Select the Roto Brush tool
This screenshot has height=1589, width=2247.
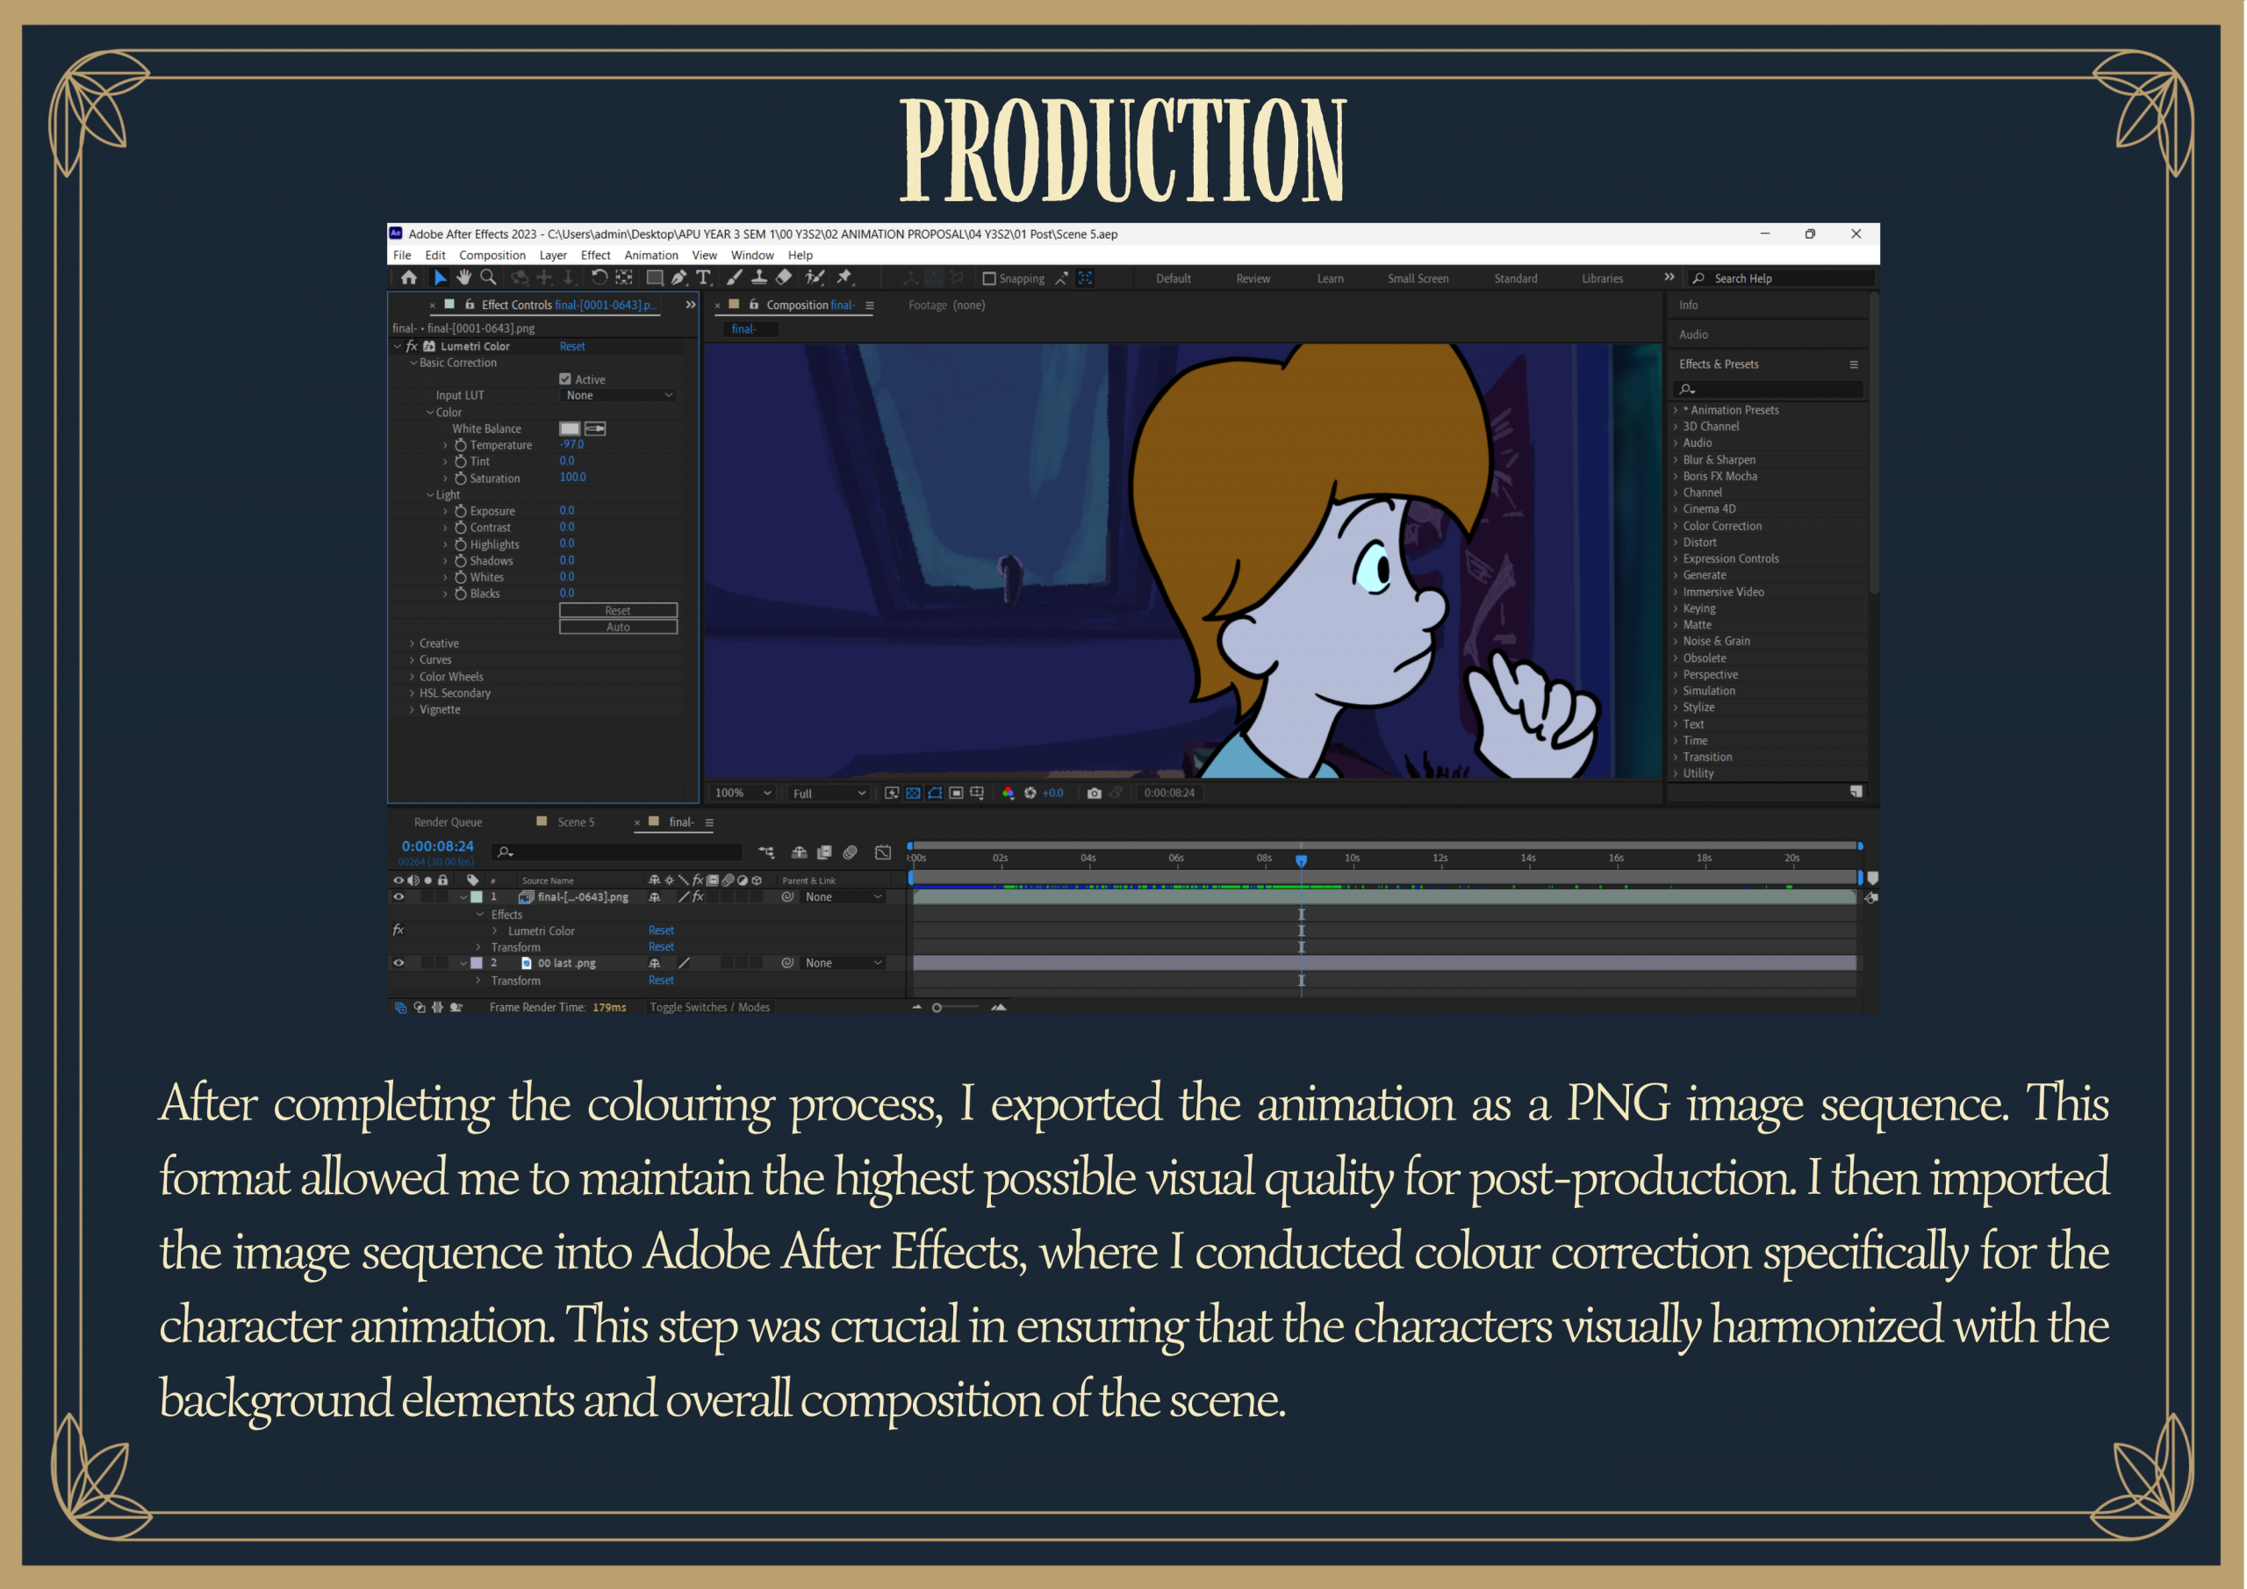click(x=815, y=278)
